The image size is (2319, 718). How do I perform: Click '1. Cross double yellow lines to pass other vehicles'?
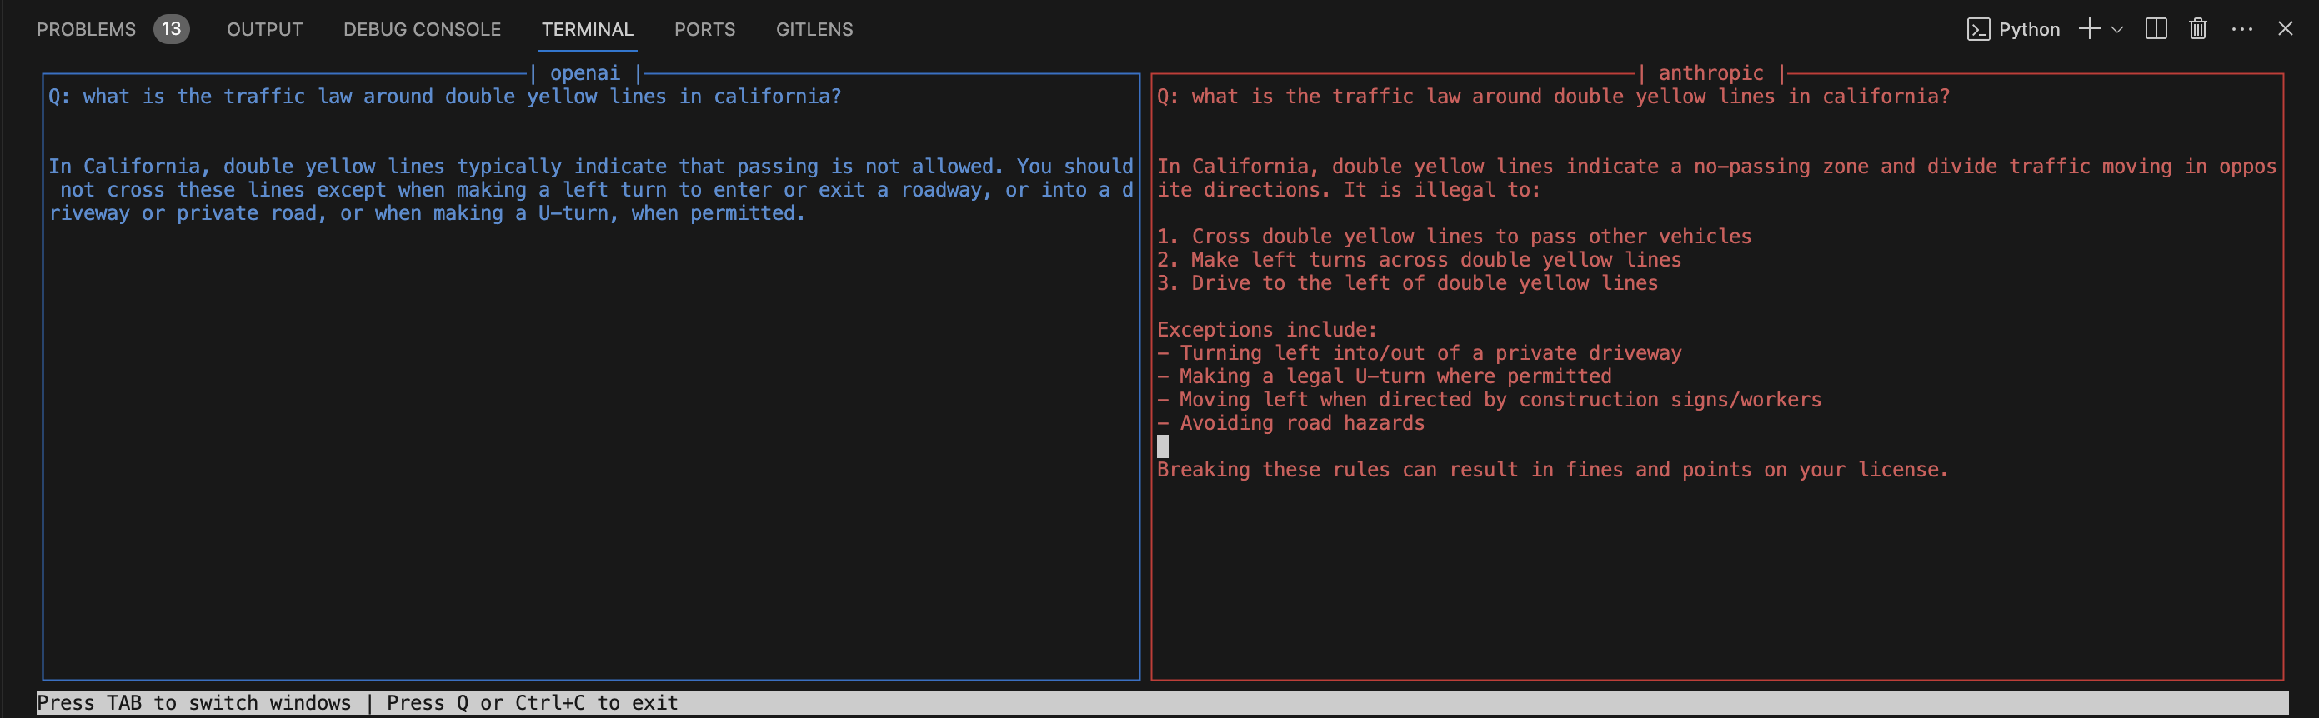pyautogui.click(x=1454, y=237)
